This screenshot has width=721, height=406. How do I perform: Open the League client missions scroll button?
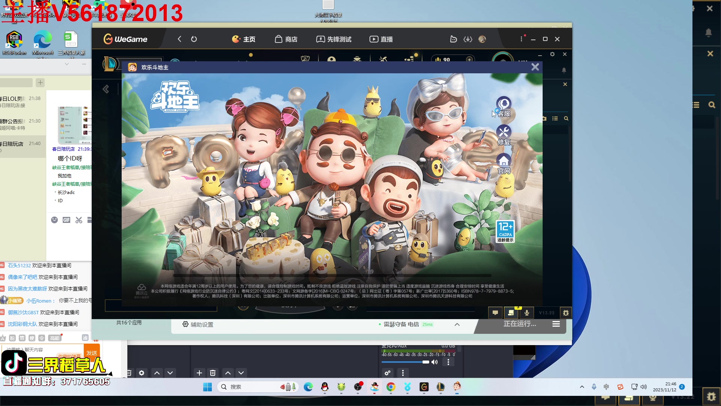click(x=511, y=313)
